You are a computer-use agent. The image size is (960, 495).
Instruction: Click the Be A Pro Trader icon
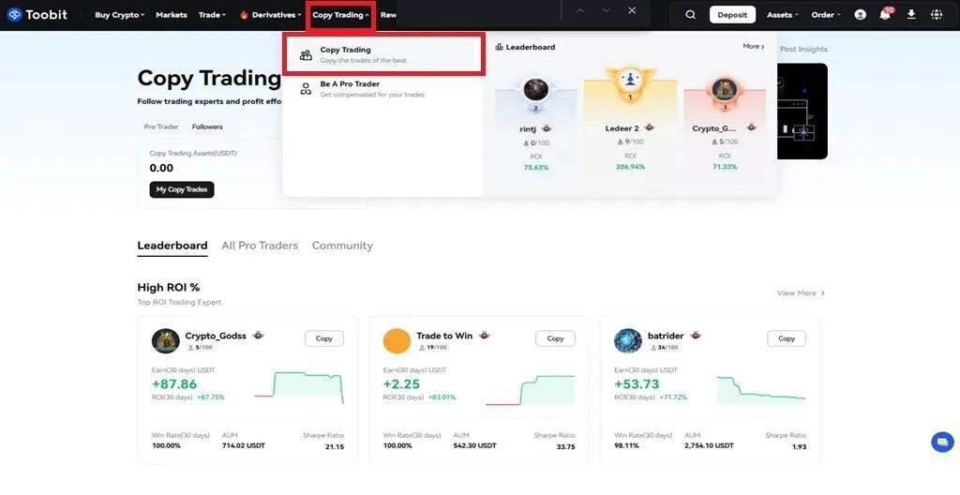[306, 89]
